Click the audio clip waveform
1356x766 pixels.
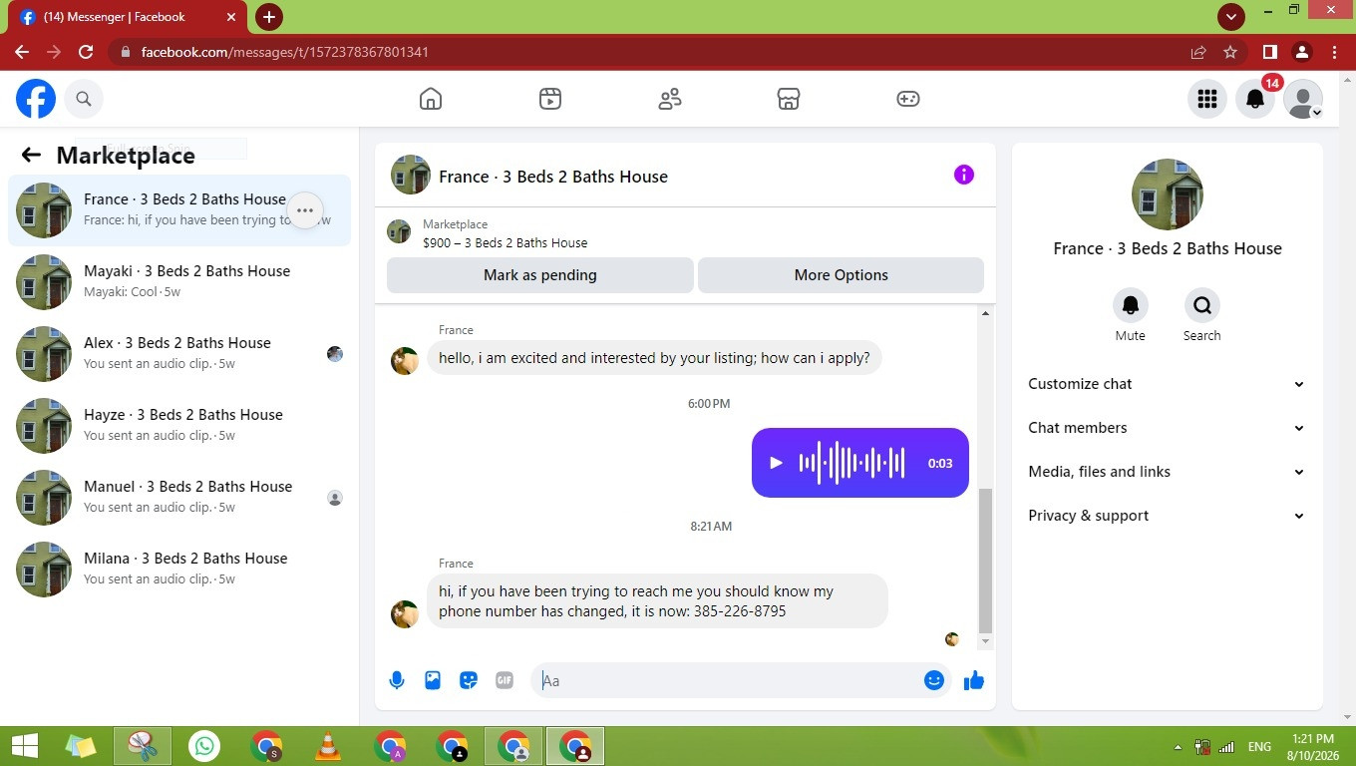point(851,463)
